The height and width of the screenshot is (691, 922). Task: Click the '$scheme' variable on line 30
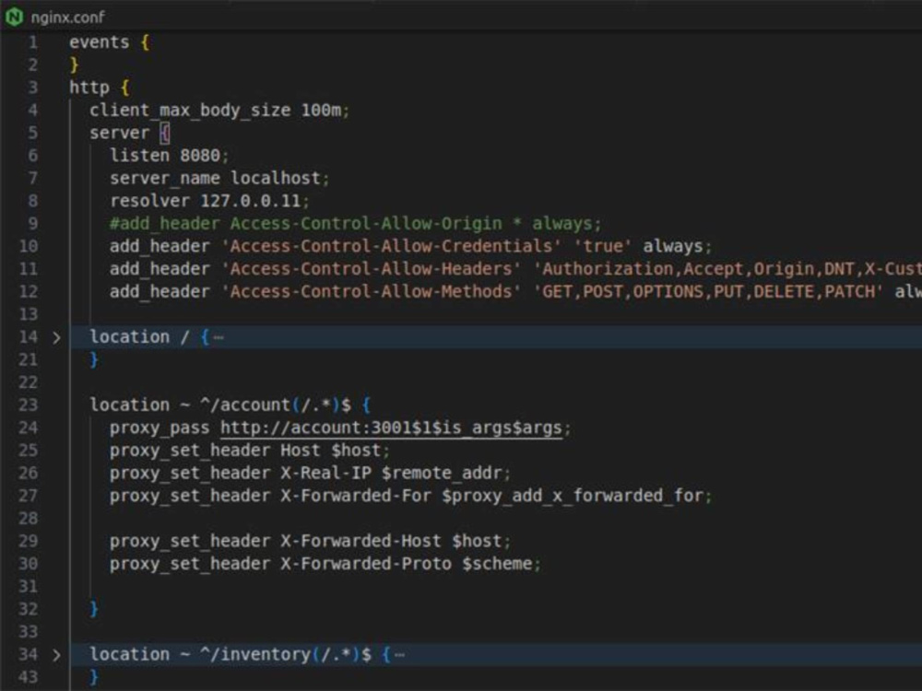(x=496, y=564)
